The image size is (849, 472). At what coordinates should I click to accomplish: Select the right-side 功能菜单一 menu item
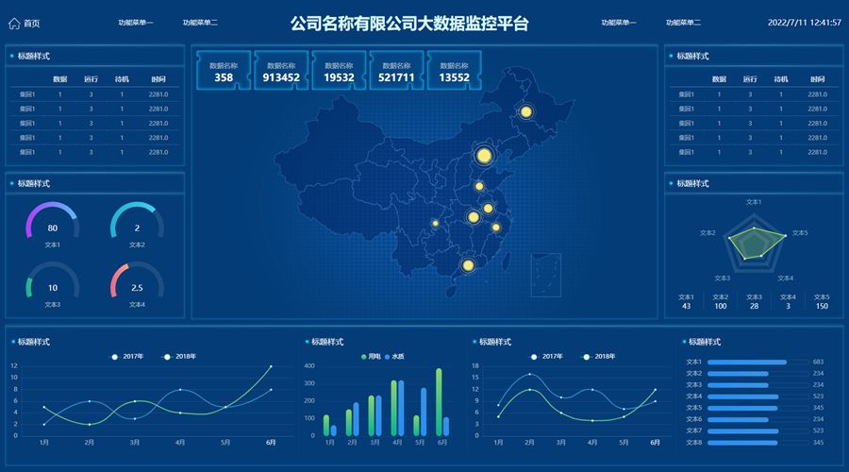618,22
